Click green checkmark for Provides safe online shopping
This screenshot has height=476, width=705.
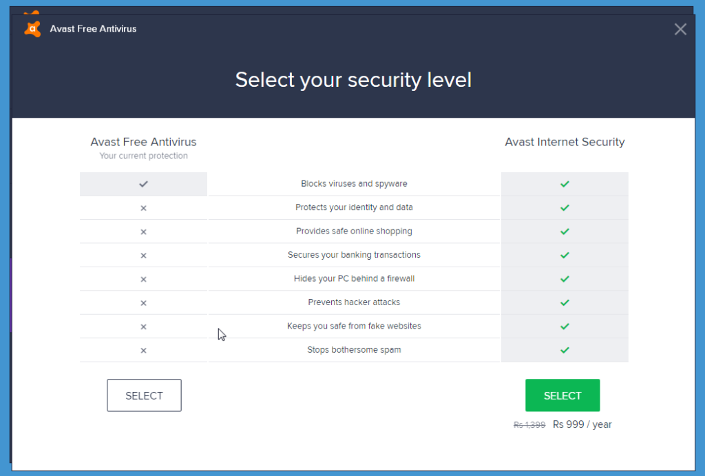[x=565, y=231]
